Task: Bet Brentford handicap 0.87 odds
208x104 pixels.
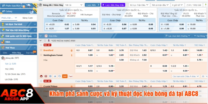Action: tap(85, 50)
